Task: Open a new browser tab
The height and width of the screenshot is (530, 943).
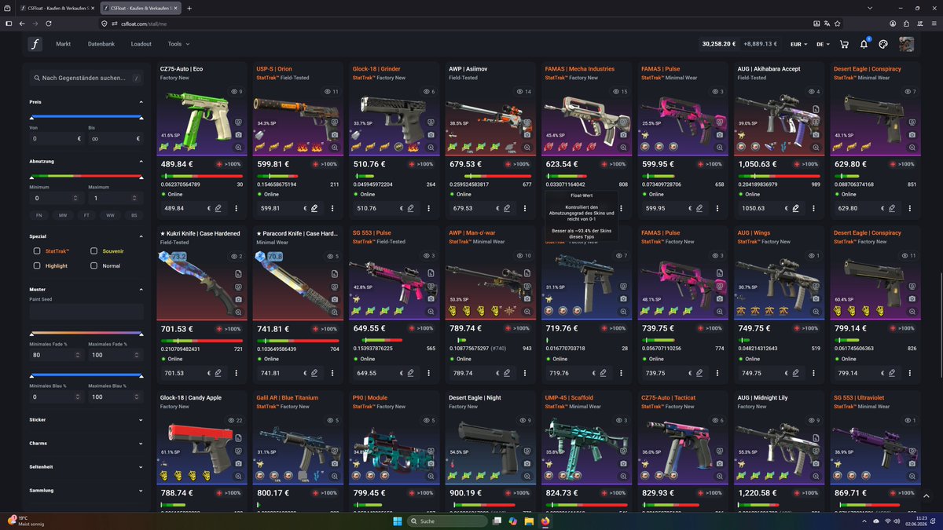Action: [x=189, y=8]
